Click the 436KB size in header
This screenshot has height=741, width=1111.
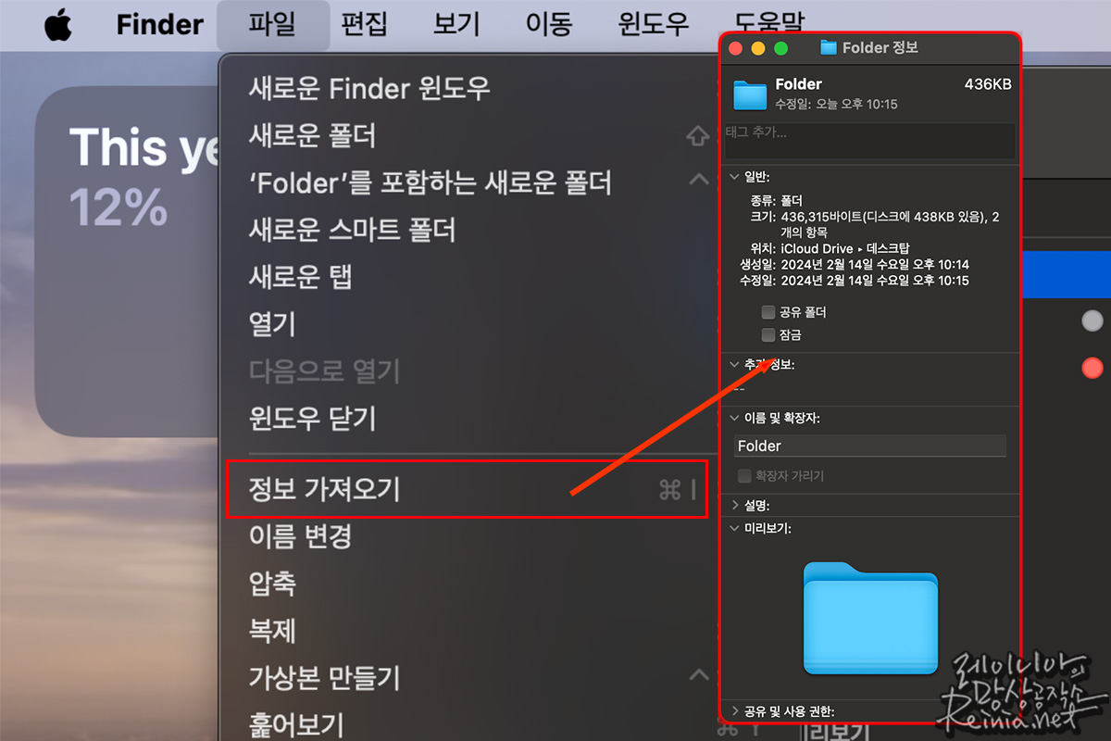pos(988,84)
